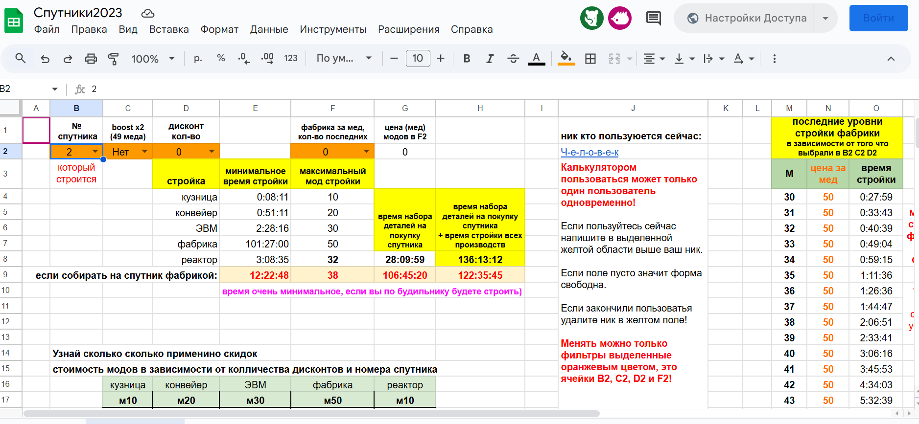The height and width of the screenshot is (424, 919).
Task: Toggle bold formatting
Action: (467, 59)
